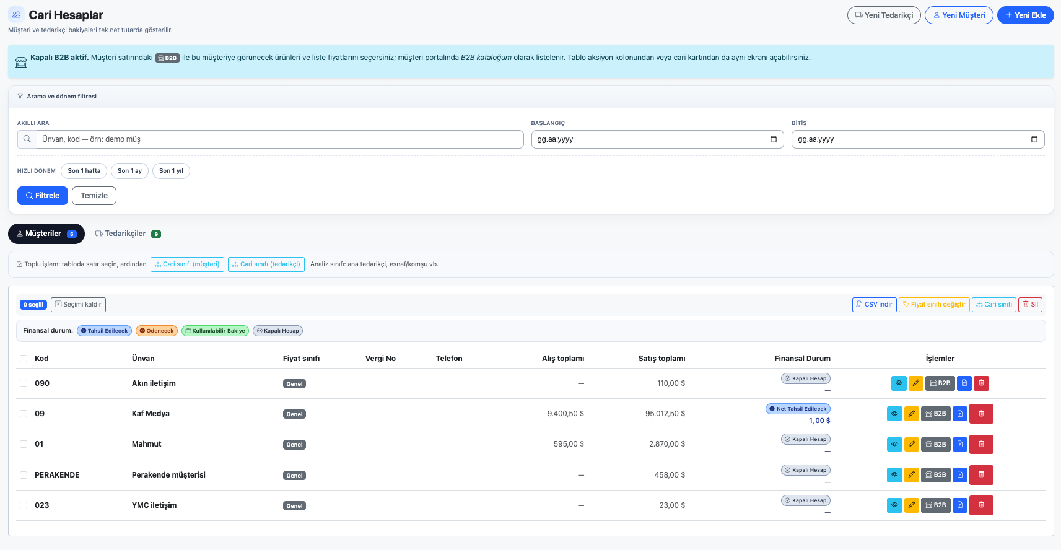Image resolution: width=1061 pixels, height=550 pixels.
Task: Edit Mahmut using yellow pencil icon
Action: [911, 444]
